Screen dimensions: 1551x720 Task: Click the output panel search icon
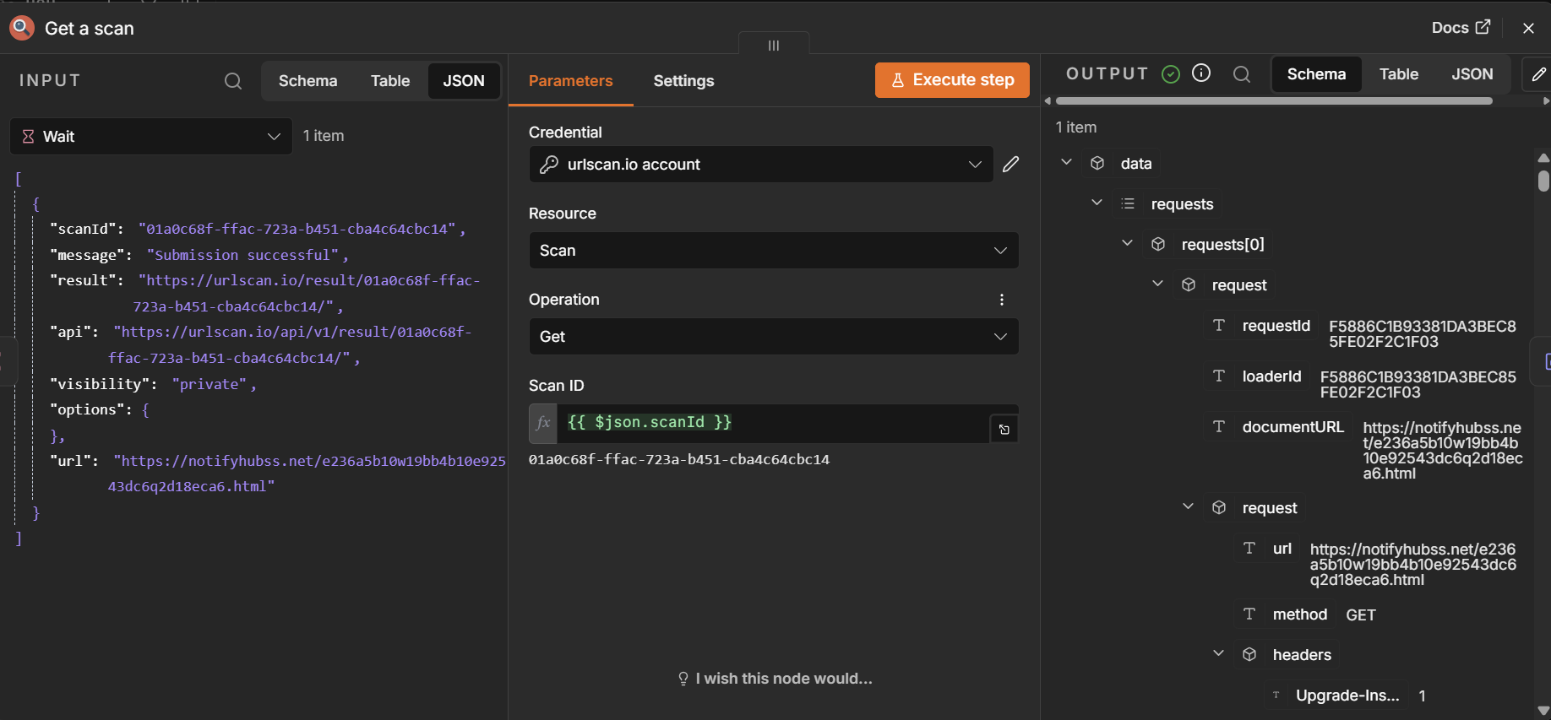(x=1242, y=74)
